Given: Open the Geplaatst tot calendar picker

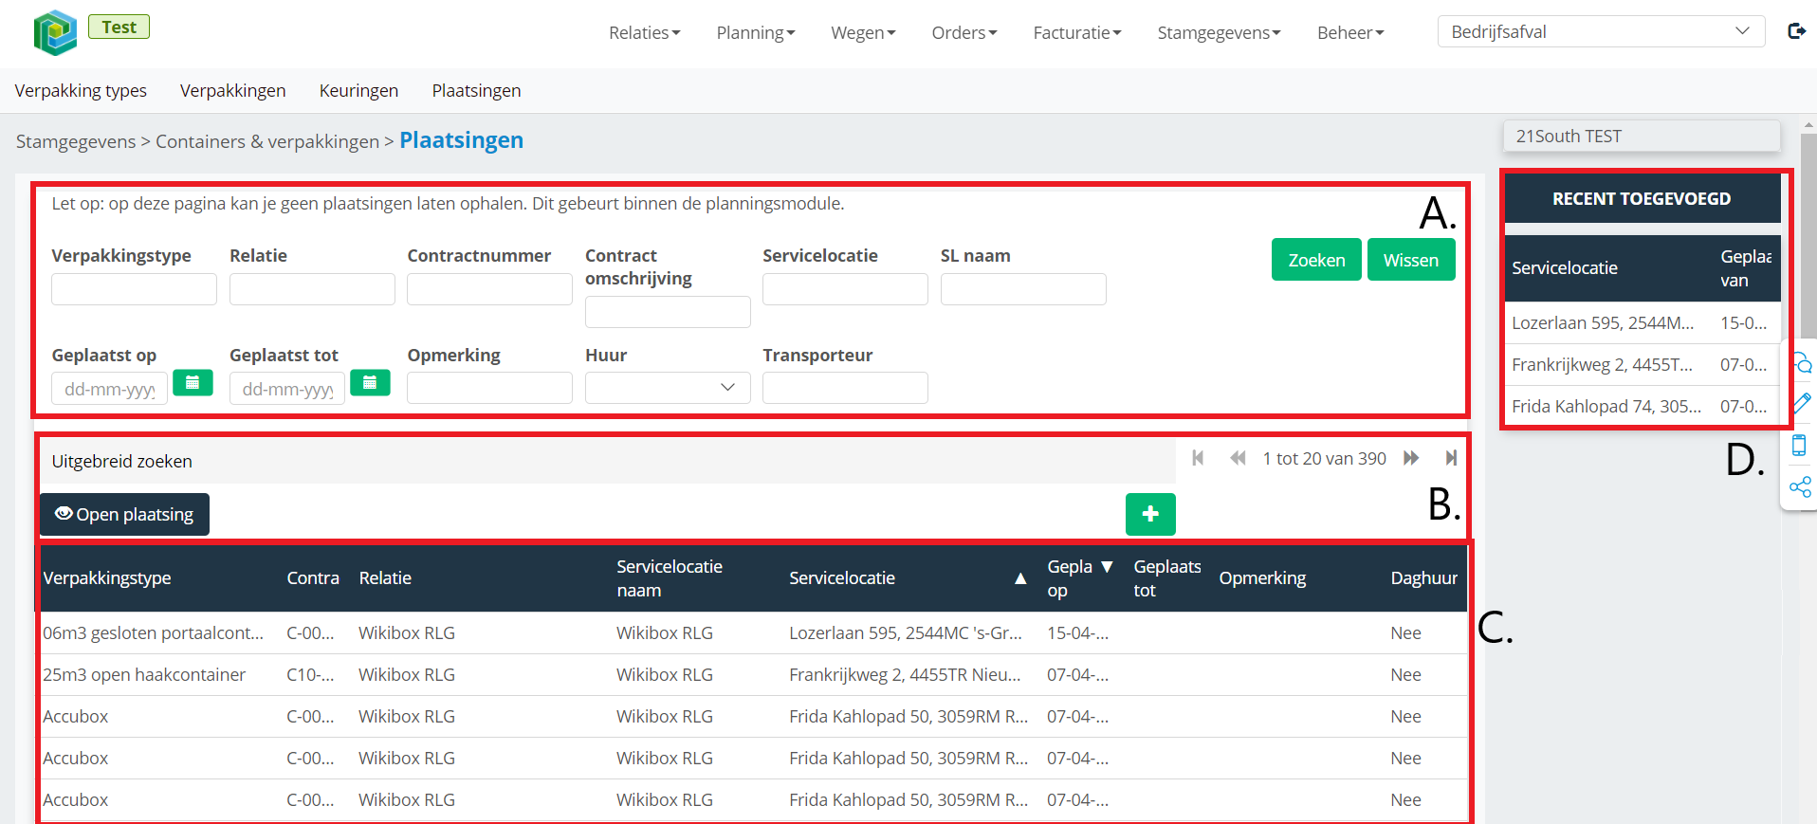Looking at the screenshot, I should coord(370,383).
